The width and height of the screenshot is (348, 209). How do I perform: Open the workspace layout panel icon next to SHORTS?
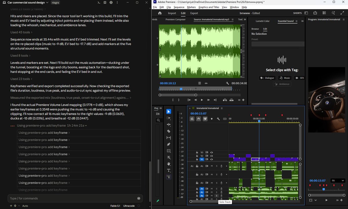pyautogui.click(x=306, y=13)
